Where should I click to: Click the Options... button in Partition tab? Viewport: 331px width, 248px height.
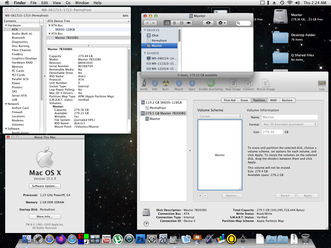pos(232,196)
